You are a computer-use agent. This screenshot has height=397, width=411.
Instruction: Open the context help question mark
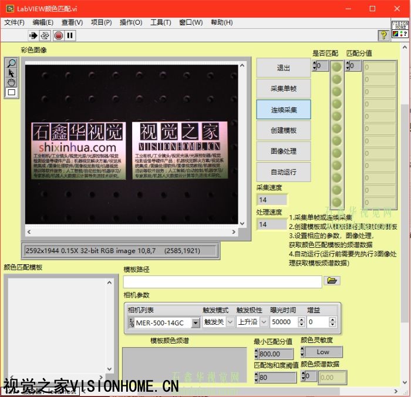coord(383,35)
